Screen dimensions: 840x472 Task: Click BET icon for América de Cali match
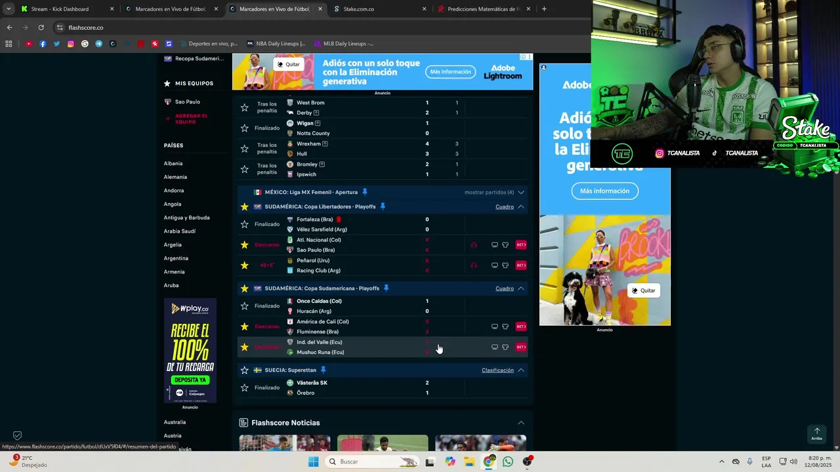(x=521, y=326)
